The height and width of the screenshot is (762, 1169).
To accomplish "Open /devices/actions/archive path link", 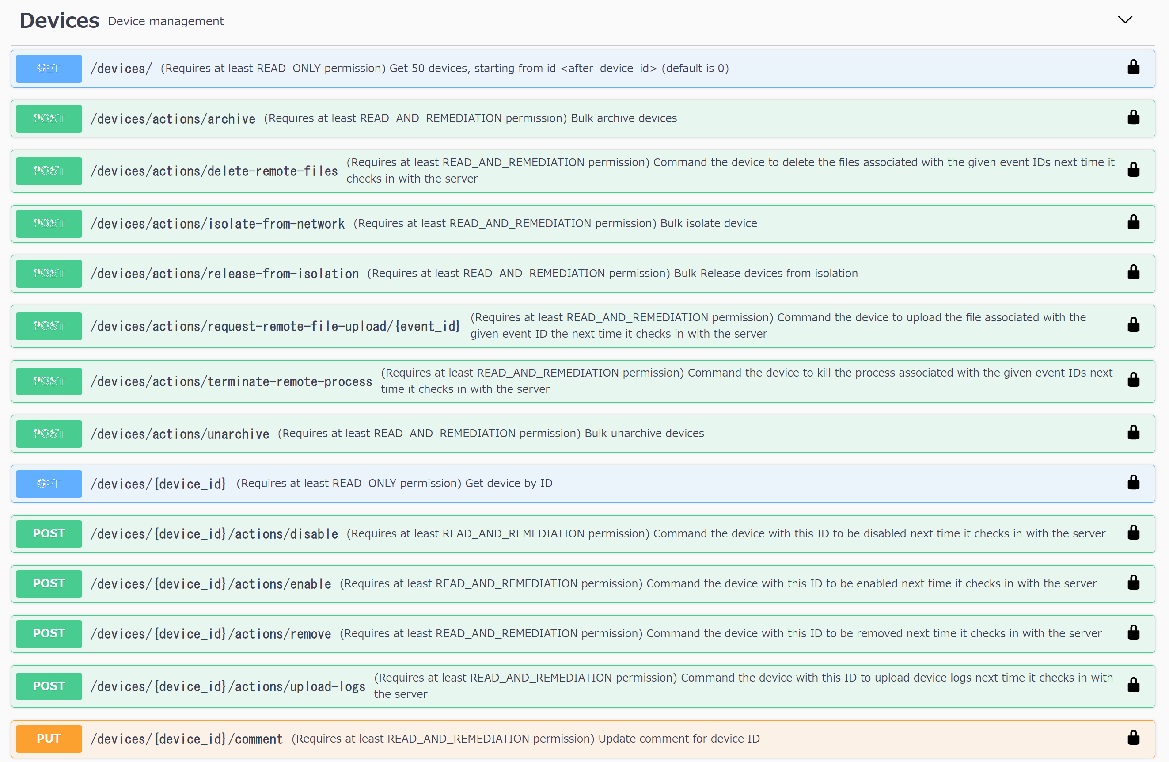I will (x=173, y=119).
